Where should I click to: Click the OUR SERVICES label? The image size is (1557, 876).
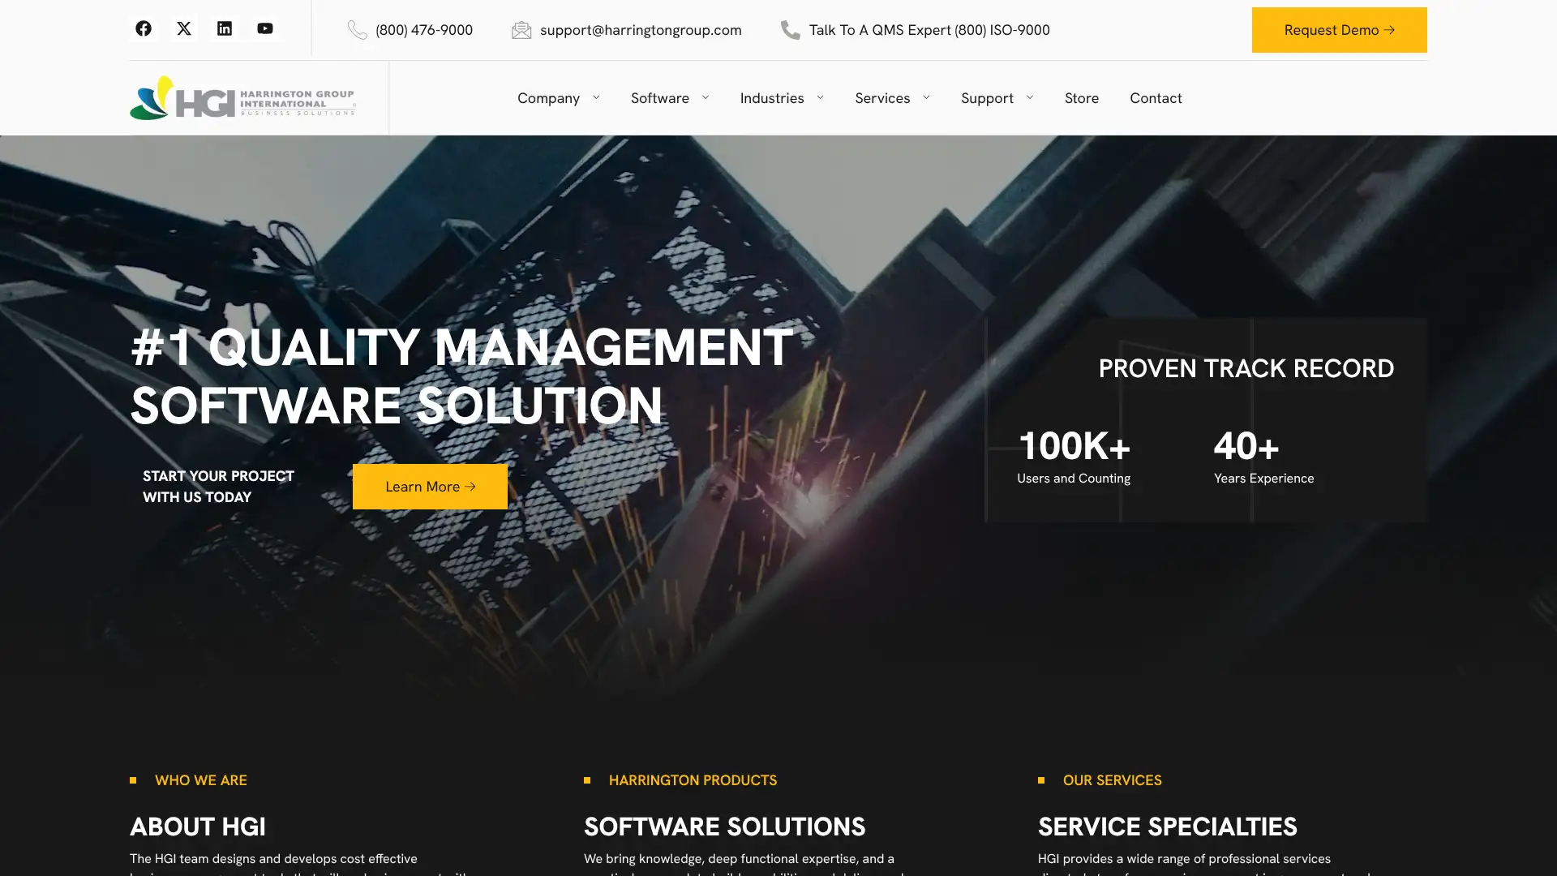[x=1113, y=780]
